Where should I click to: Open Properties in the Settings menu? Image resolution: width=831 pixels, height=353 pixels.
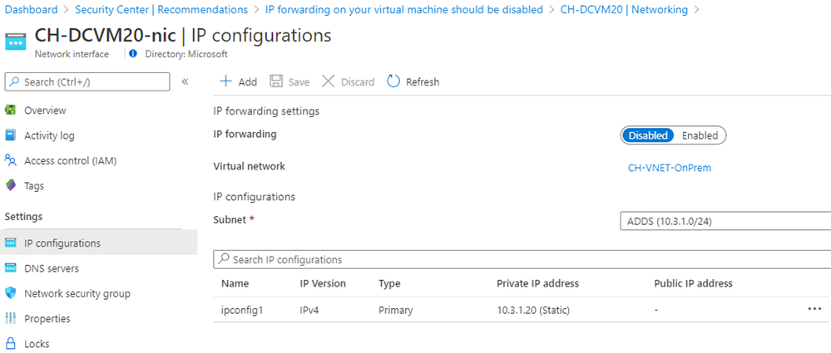[47, 318]
